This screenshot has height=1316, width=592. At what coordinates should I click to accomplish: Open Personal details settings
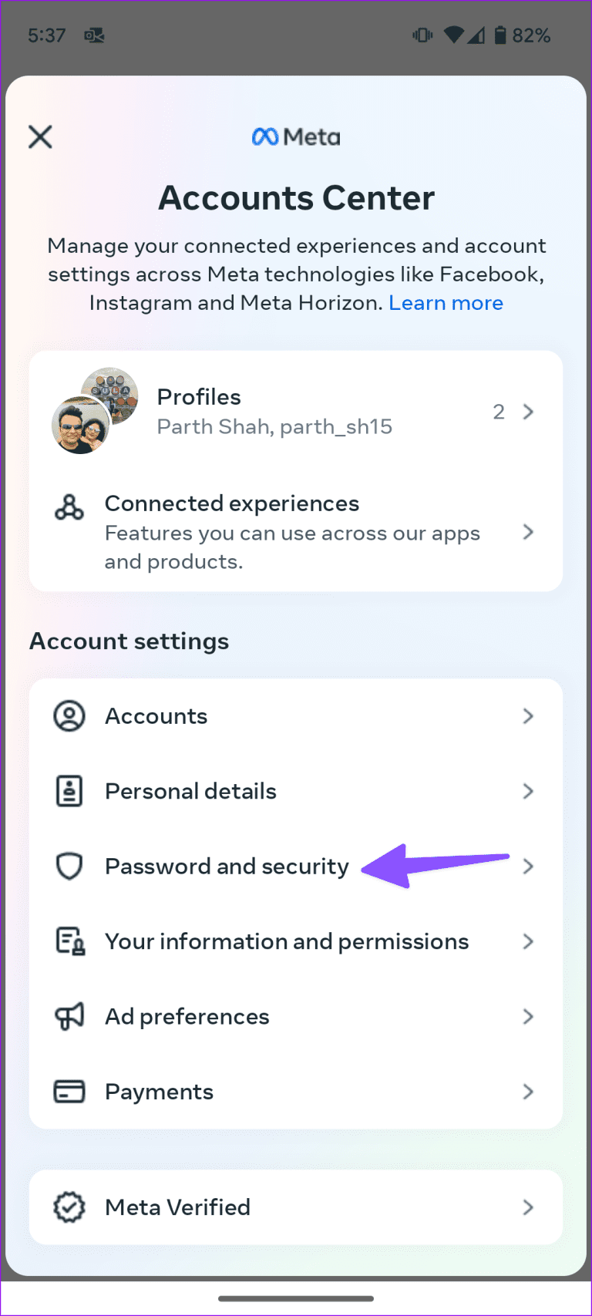(190, 790)
